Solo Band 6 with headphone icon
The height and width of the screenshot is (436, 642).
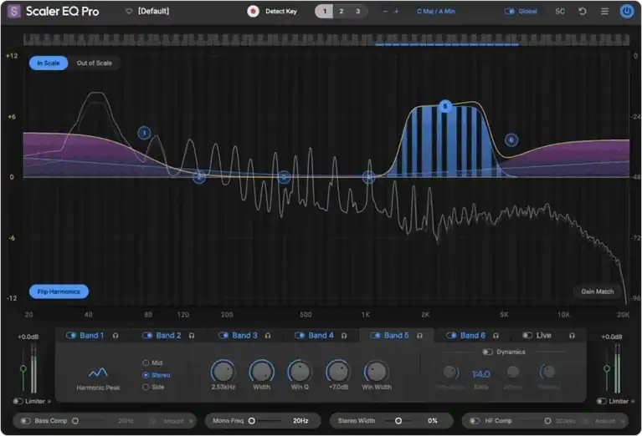pyautogui.click(x=496, y=336)
